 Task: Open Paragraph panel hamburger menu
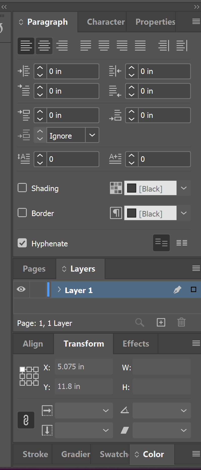point(196,21)
